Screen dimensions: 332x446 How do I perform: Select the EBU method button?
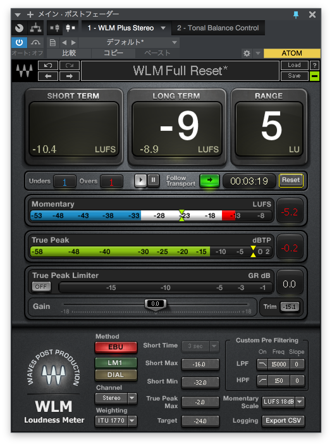116,347
